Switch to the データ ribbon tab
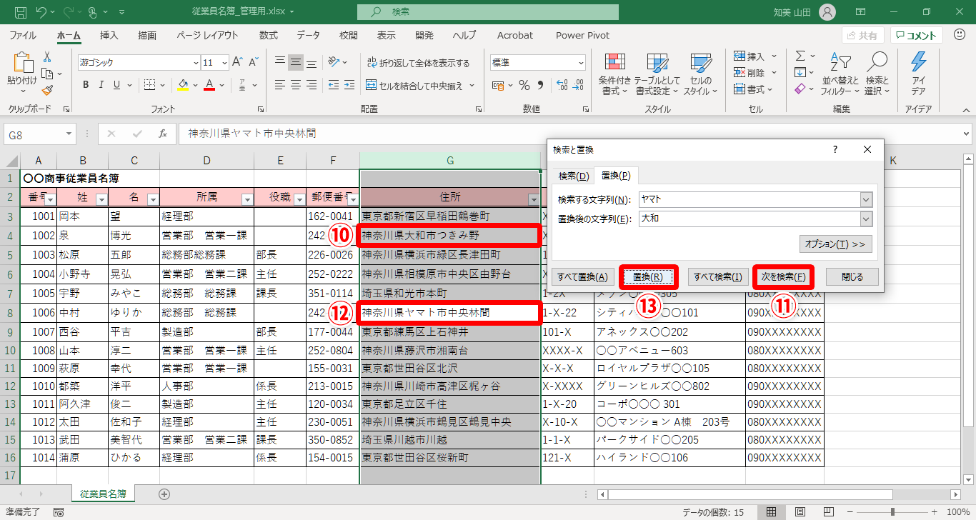This screenshot has width=976, height=520. (x=309, y=35)
